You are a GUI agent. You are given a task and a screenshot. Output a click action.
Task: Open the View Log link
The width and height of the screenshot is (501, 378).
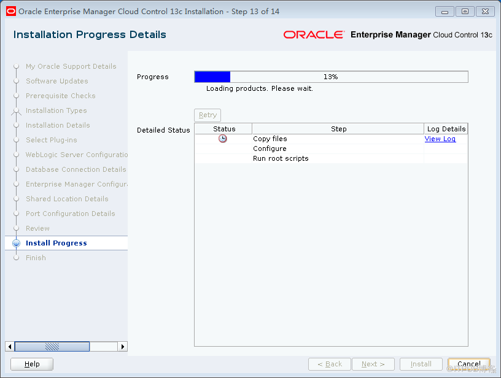440,139
